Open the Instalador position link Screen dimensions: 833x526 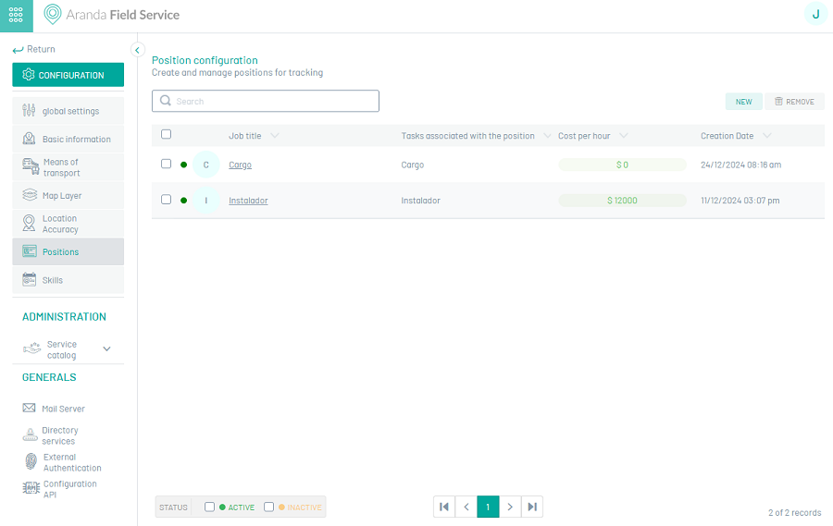(x=248, y=200)
